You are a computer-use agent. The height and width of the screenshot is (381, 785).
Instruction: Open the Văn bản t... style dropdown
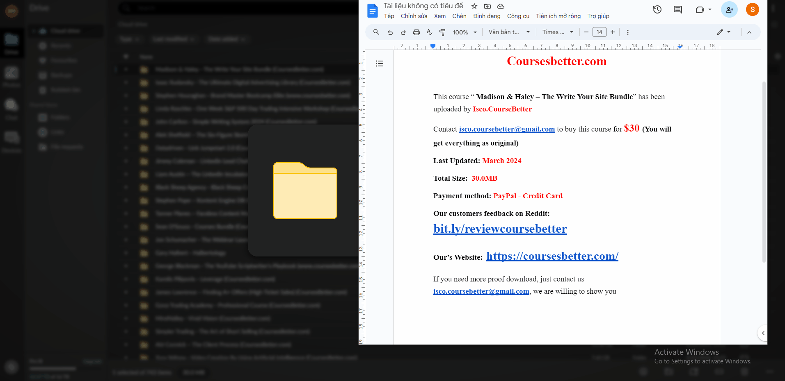pyautogui.click(x=509, y=32)
